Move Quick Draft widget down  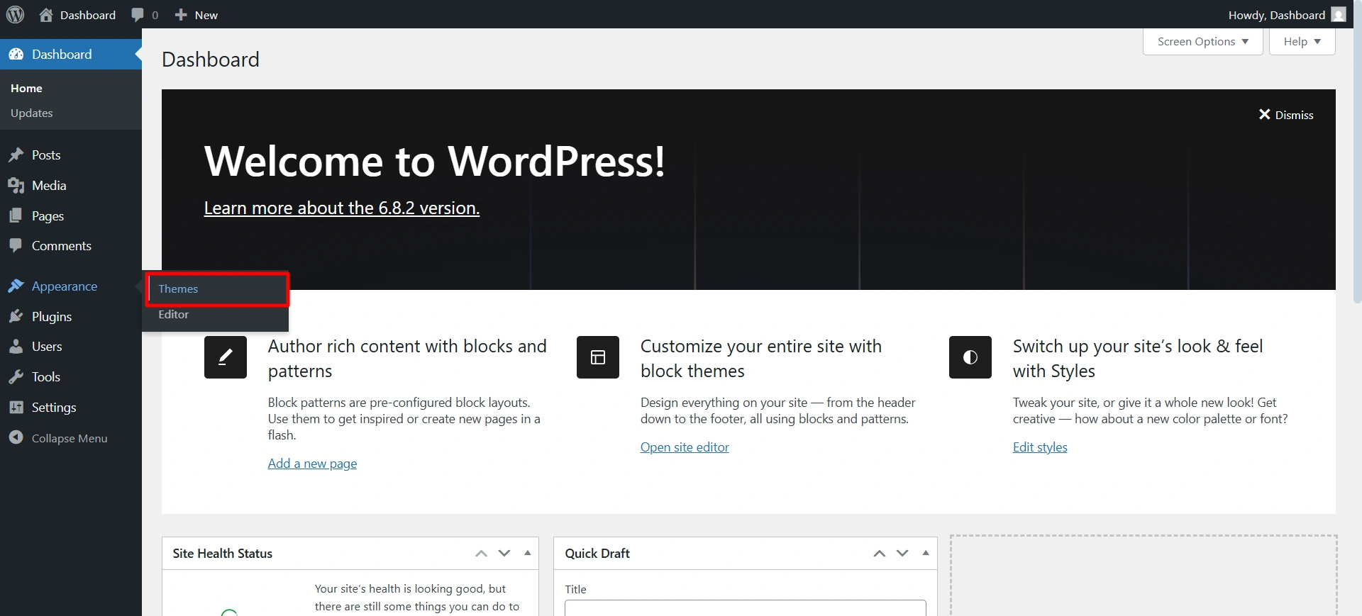pyautogui.click(x=902, y=554)
